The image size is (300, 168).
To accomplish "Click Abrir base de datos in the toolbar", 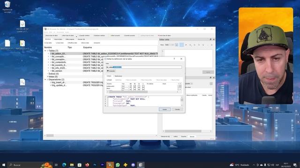I will pyautogui.click(x=67, y=35).
